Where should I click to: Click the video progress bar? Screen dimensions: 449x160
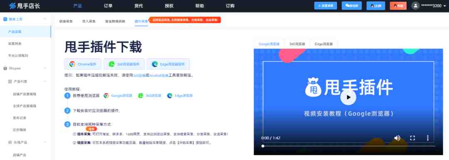[348, 146]
